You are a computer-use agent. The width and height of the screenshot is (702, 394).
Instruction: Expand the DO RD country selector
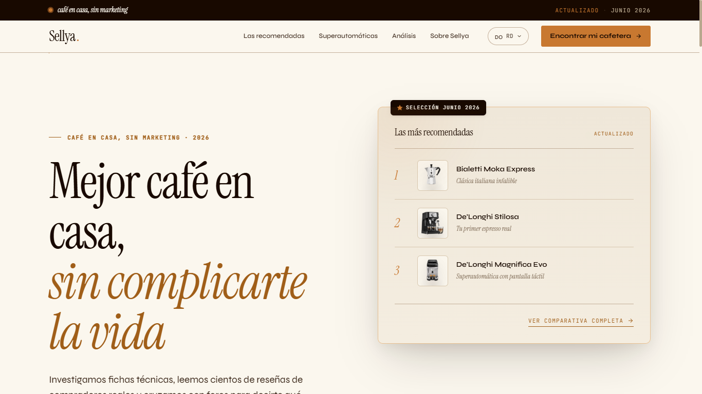coord(508,36)
